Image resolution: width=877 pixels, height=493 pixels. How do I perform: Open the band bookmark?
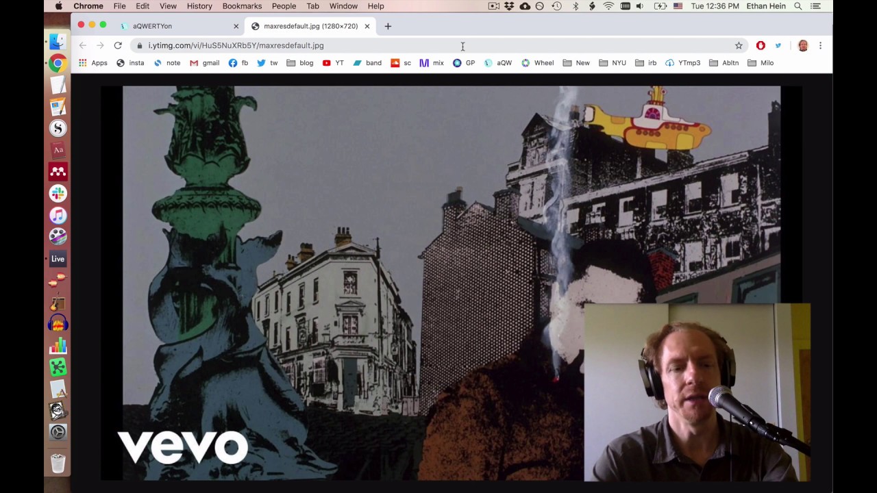[x=367, y=63]
